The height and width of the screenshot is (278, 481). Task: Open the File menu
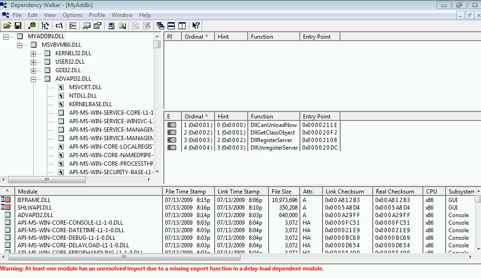[x=17, y=15]
